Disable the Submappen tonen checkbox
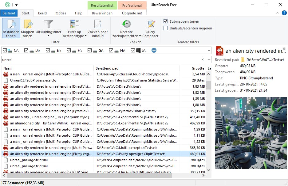 166,21
